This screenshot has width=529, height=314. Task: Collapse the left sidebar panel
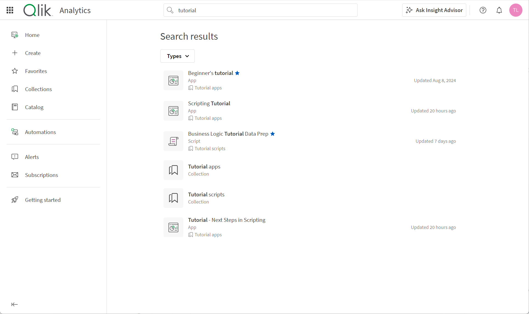tap(15, 304)
